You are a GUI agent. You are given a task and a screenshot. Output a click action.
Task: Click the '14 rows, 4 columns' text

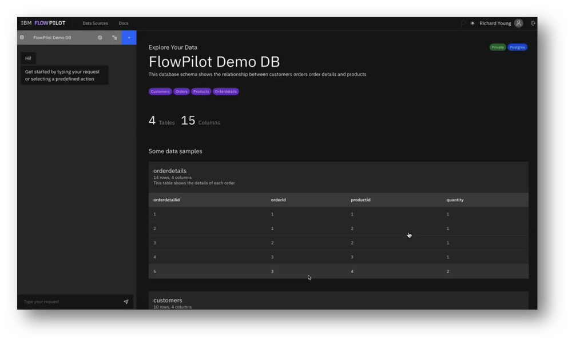coord(173,178)
